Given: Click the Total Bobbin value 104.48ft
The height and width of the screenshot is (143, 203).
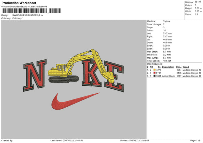Looking at the screenshot, I should pyautogui.click(x=167, y=61).
